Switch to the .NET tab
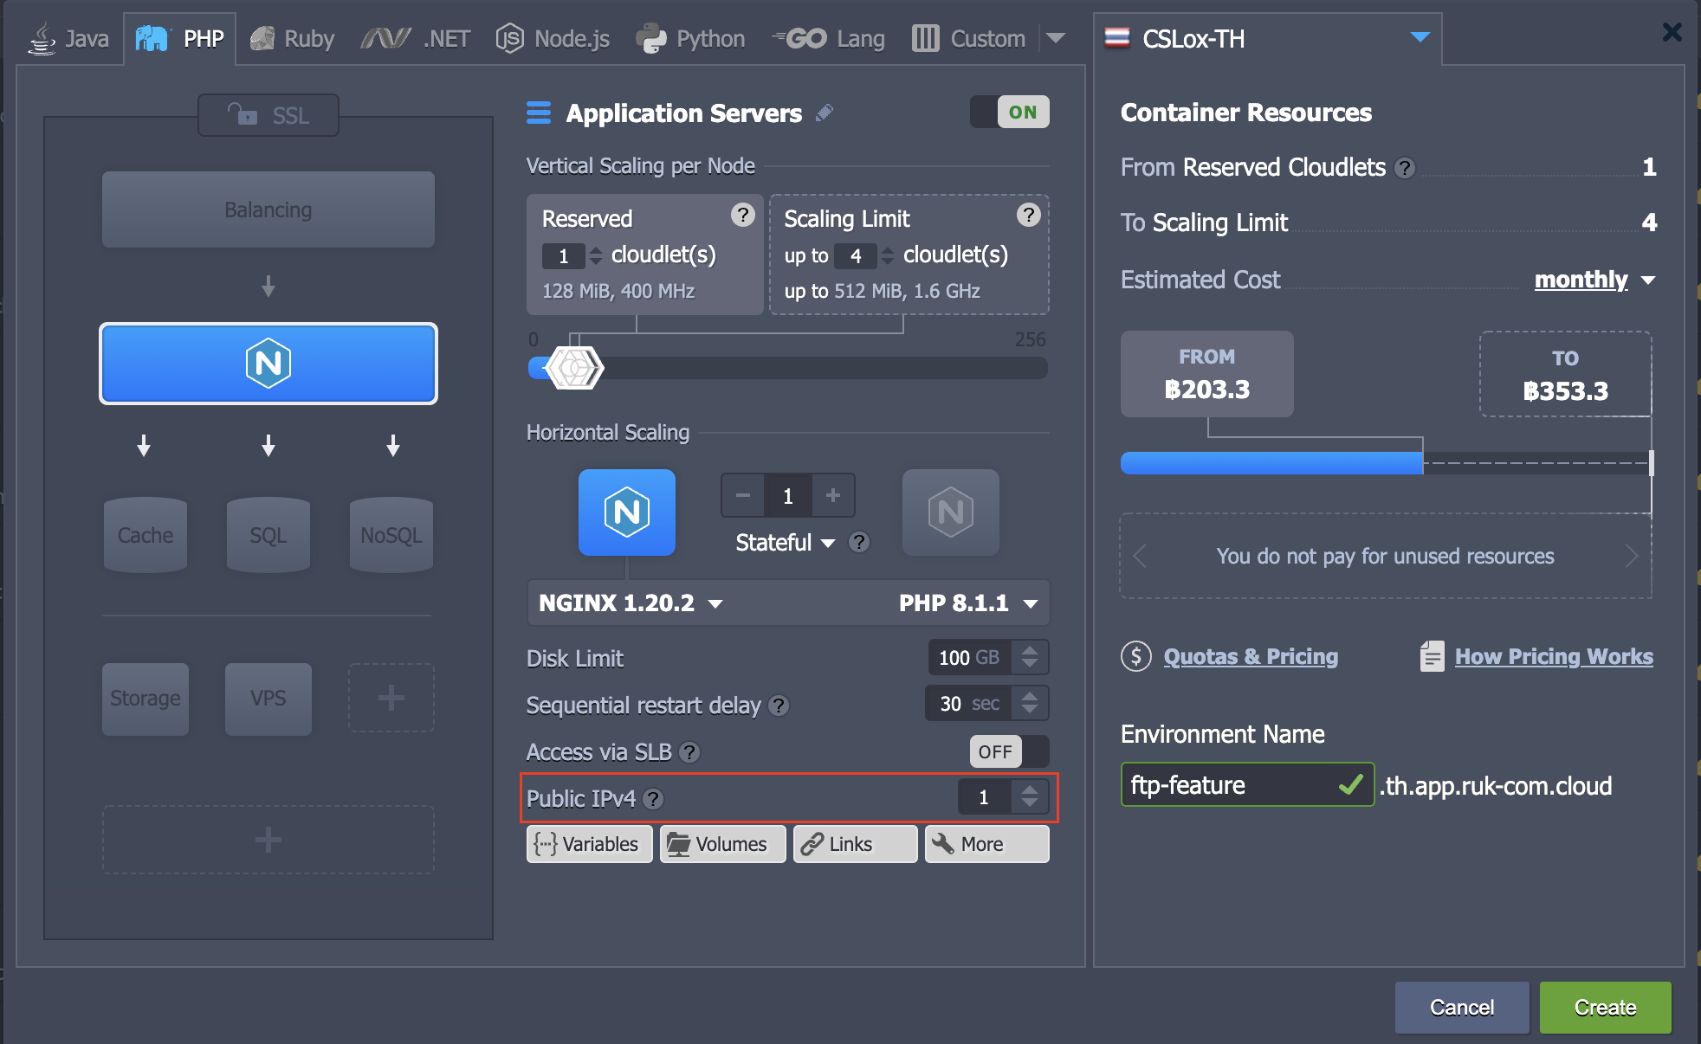This screenshot has width=1701, height=1044. 416,39
